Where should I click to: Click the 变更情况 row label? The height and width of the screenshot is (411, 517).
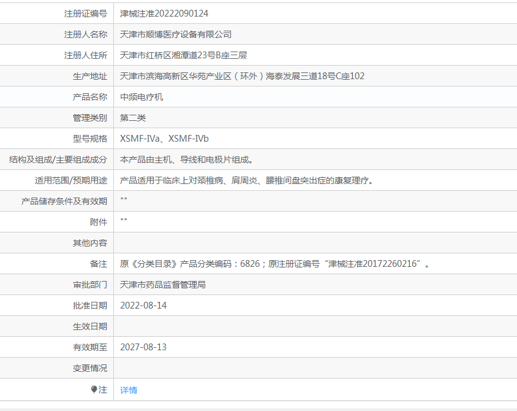(x=90, y=368)
